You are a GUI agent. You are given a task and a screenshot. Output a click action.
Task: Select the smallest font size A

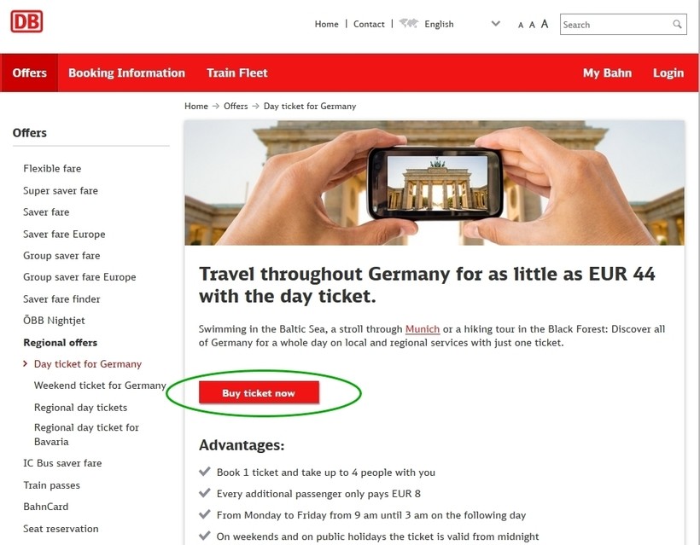coord(521,26)
